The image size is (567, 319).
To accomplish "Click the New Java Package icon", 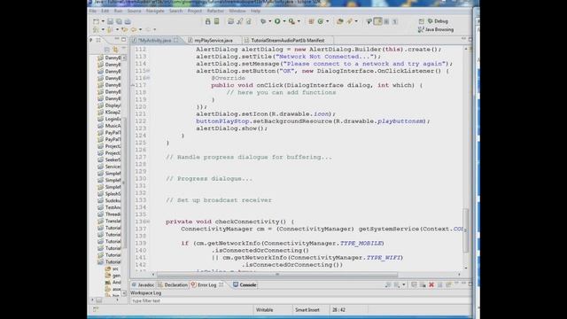I will coord(311,21).
